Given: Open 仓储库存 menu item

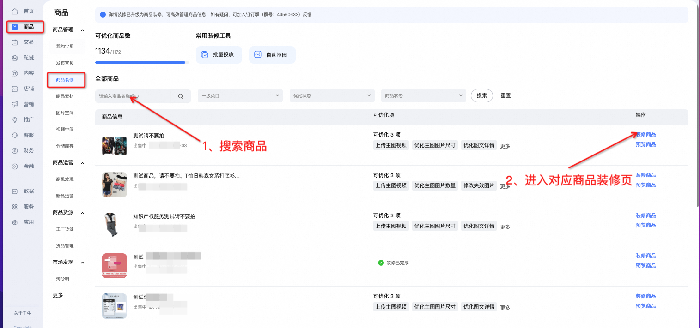Looking at the screenshot, I should (x=65, y=146).
